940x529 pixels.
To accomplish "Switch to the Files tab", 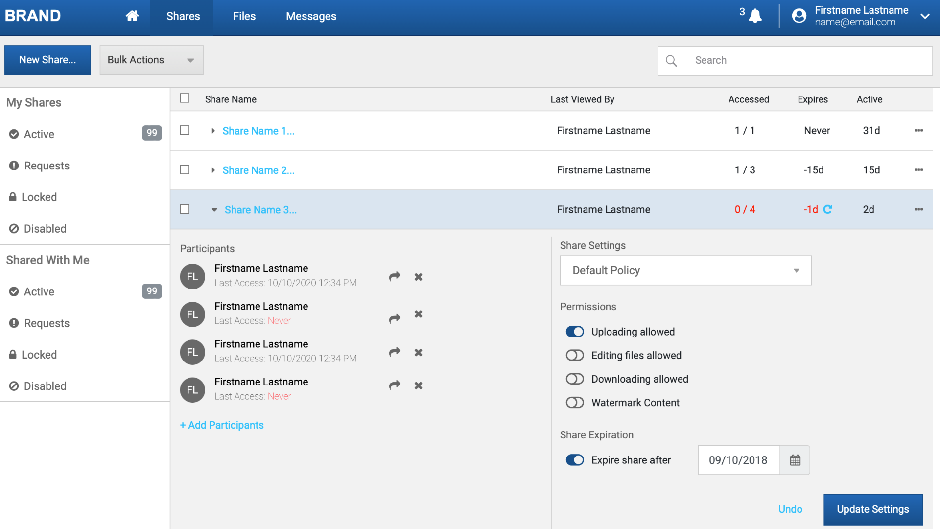I will pos(244,16).
